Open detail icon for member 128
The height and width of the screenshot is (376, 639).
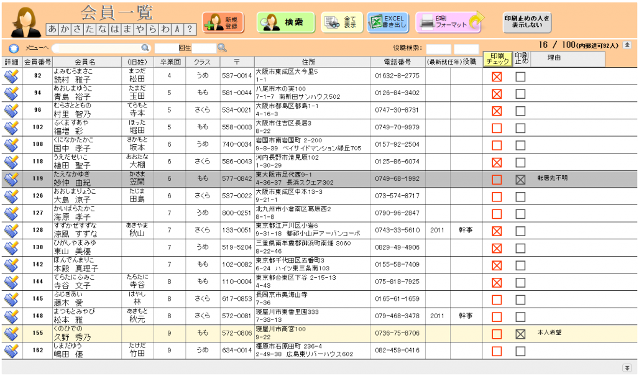[11, 231]
